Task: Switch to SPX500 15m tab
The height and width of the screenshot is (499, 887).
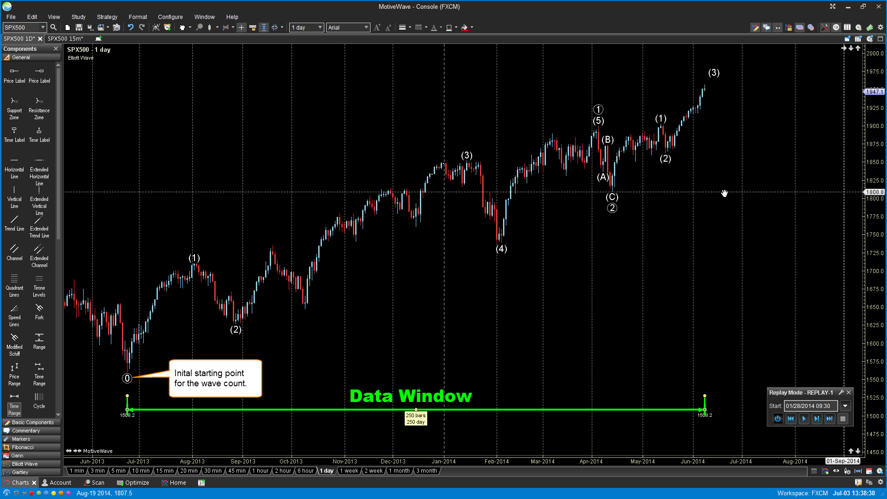Action: [x=65, y=39]
